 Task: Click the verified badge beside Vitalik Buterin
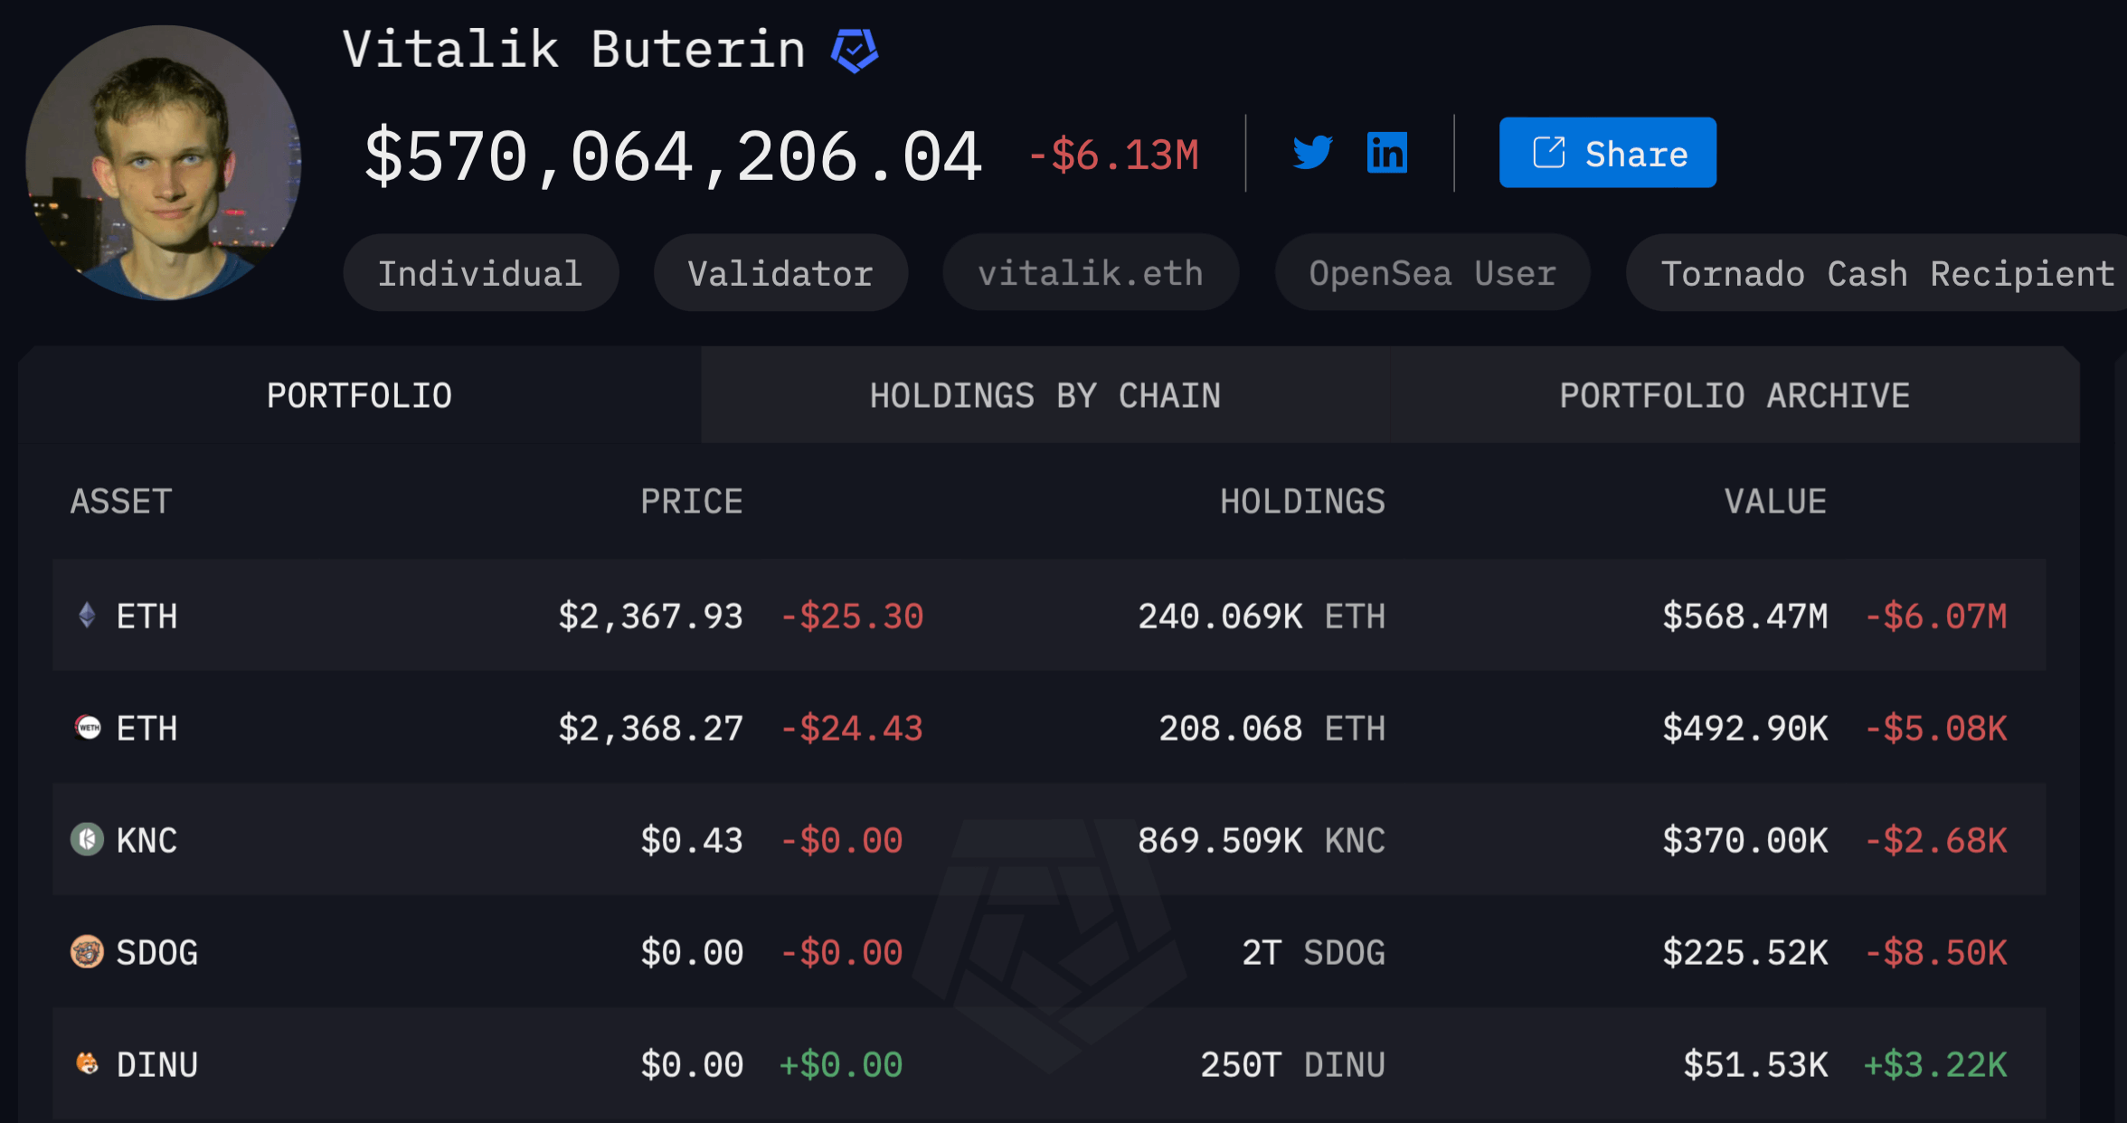point(854,50)
